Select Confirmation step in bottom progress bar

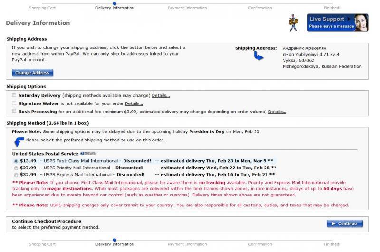(260, 244)
